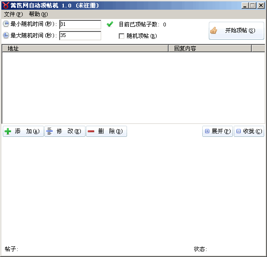Click the clock icon beside 最大随机时间

(x=6, y=35)
